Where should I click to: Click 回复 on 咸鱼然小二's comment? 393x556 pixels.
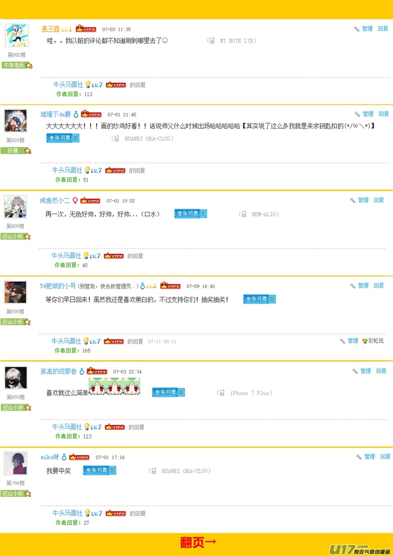pyautogui.click(x=379, y=200)
